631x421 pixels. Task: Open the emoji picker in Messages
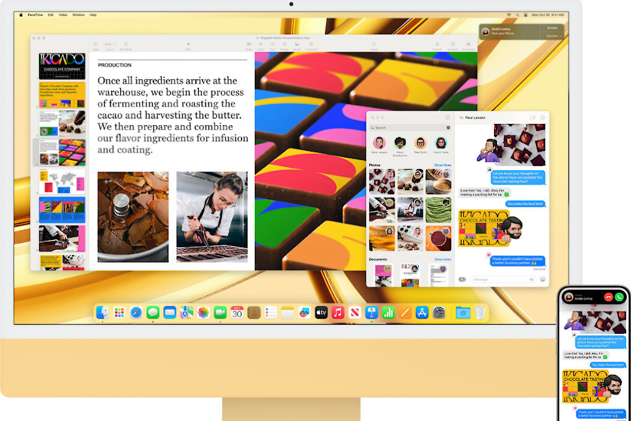[x=543, y=279]
